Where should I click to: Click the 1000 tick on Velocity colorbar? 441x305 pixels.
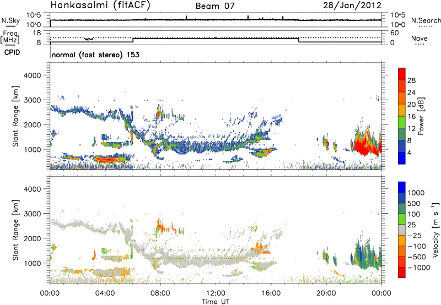pos(416,193)
